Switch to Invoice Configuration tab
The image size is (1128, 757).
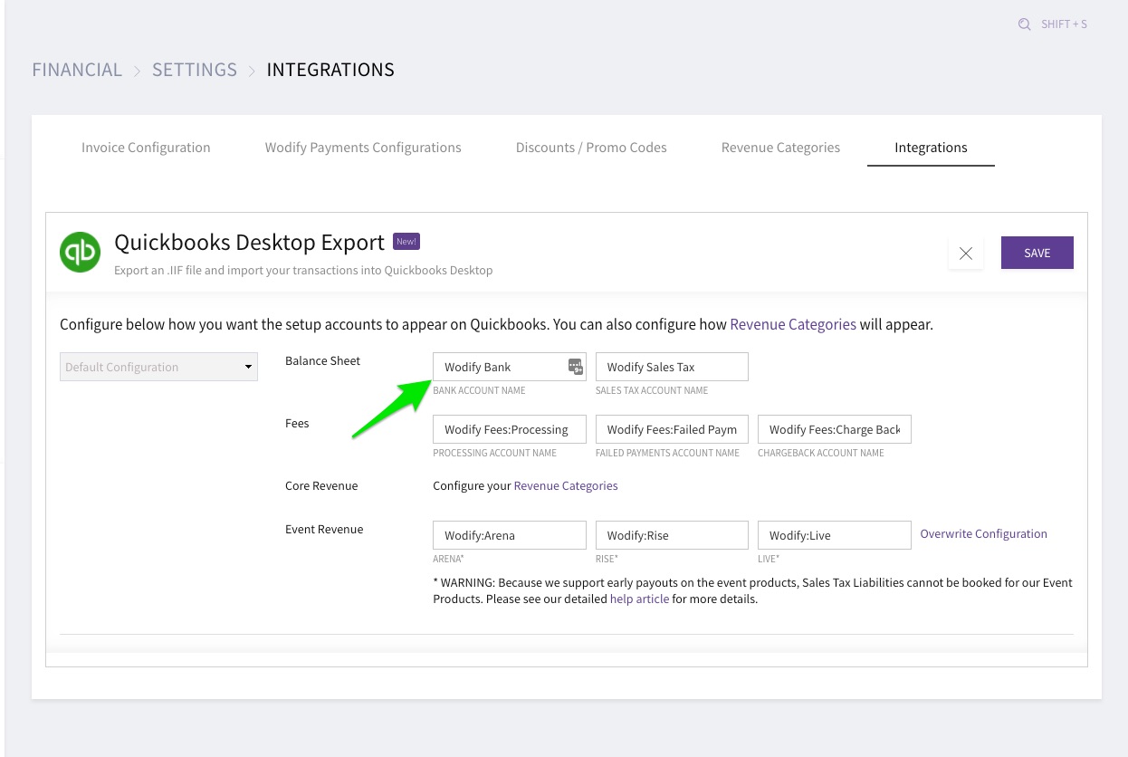pos(146,148)
